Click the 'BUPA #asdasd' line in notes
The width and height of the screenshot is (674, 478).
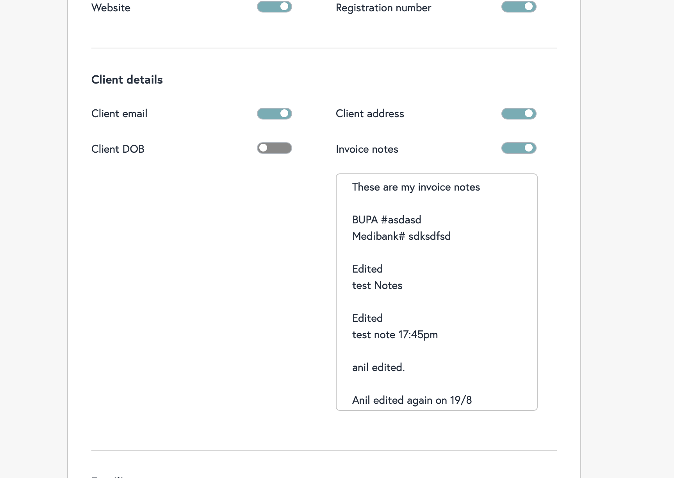tap(387, 220)
